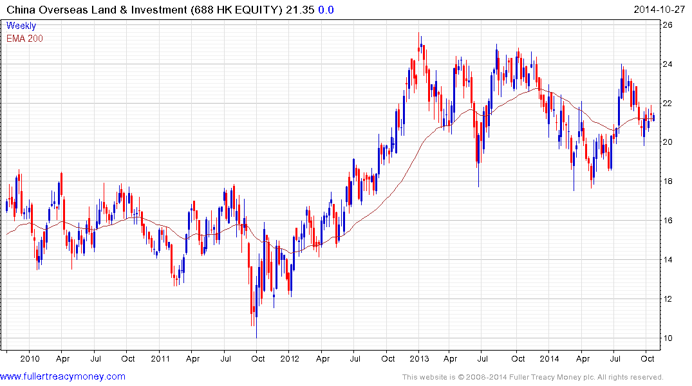Click the y-axis price label 12
The width and height of the screenshot is (692, 386).
point(668,299)
